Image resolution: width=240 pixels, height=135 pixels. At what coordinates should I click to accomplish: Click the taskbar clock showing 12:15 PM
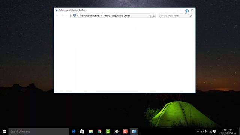pos(228,132)
